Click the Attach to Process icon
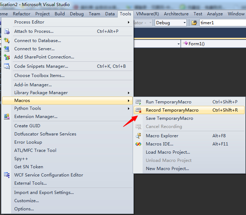Screen dimensions: 246x215 pos(7,31)
